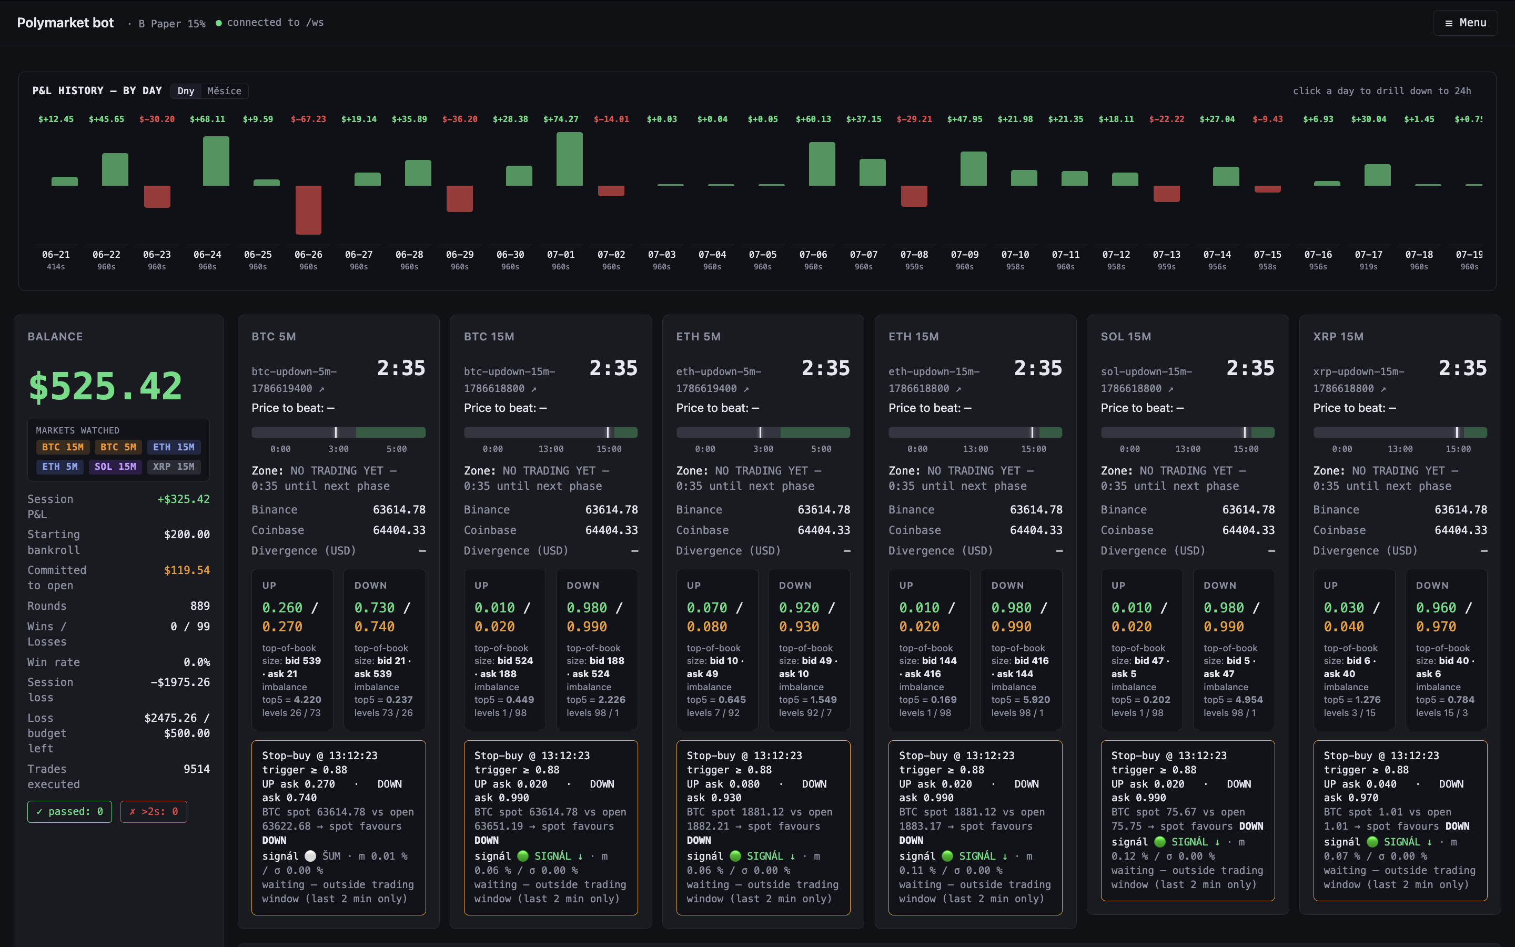The height and width of the screenshot is (947, 1515).
Task: Click the $525.42 balance amount
Action: (105, 386)
